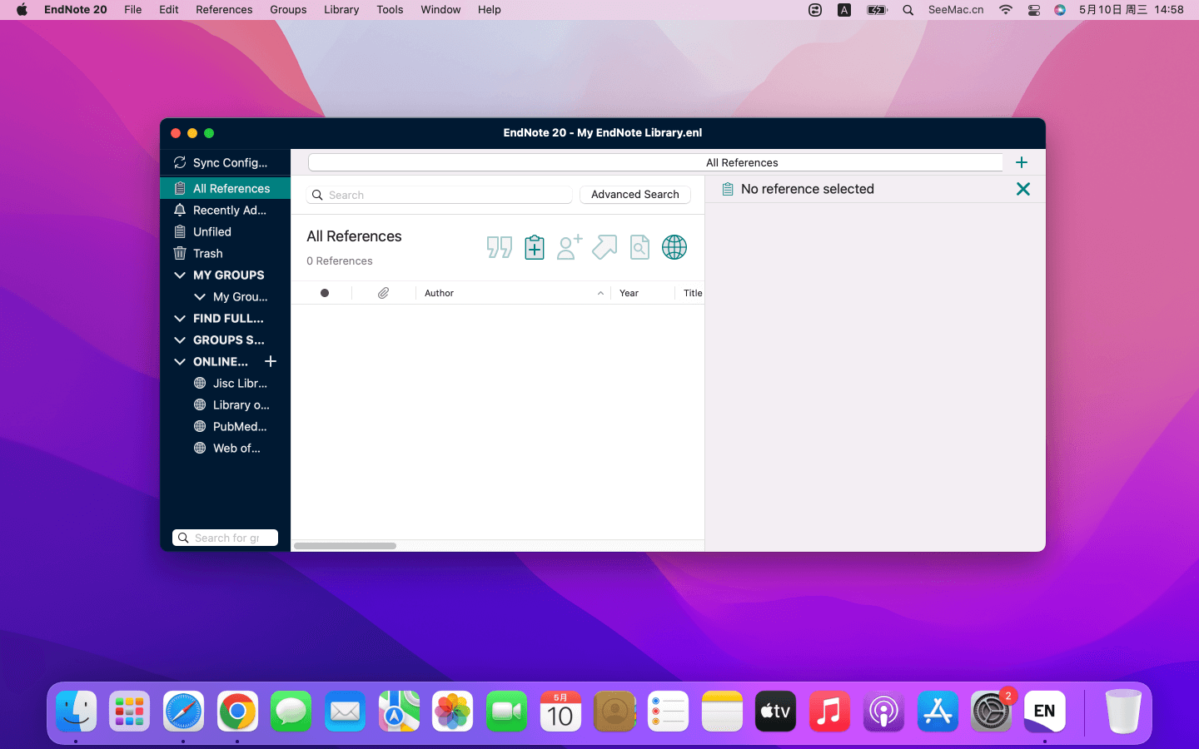Click the New Reference clipboard icon

click(535, 247)
